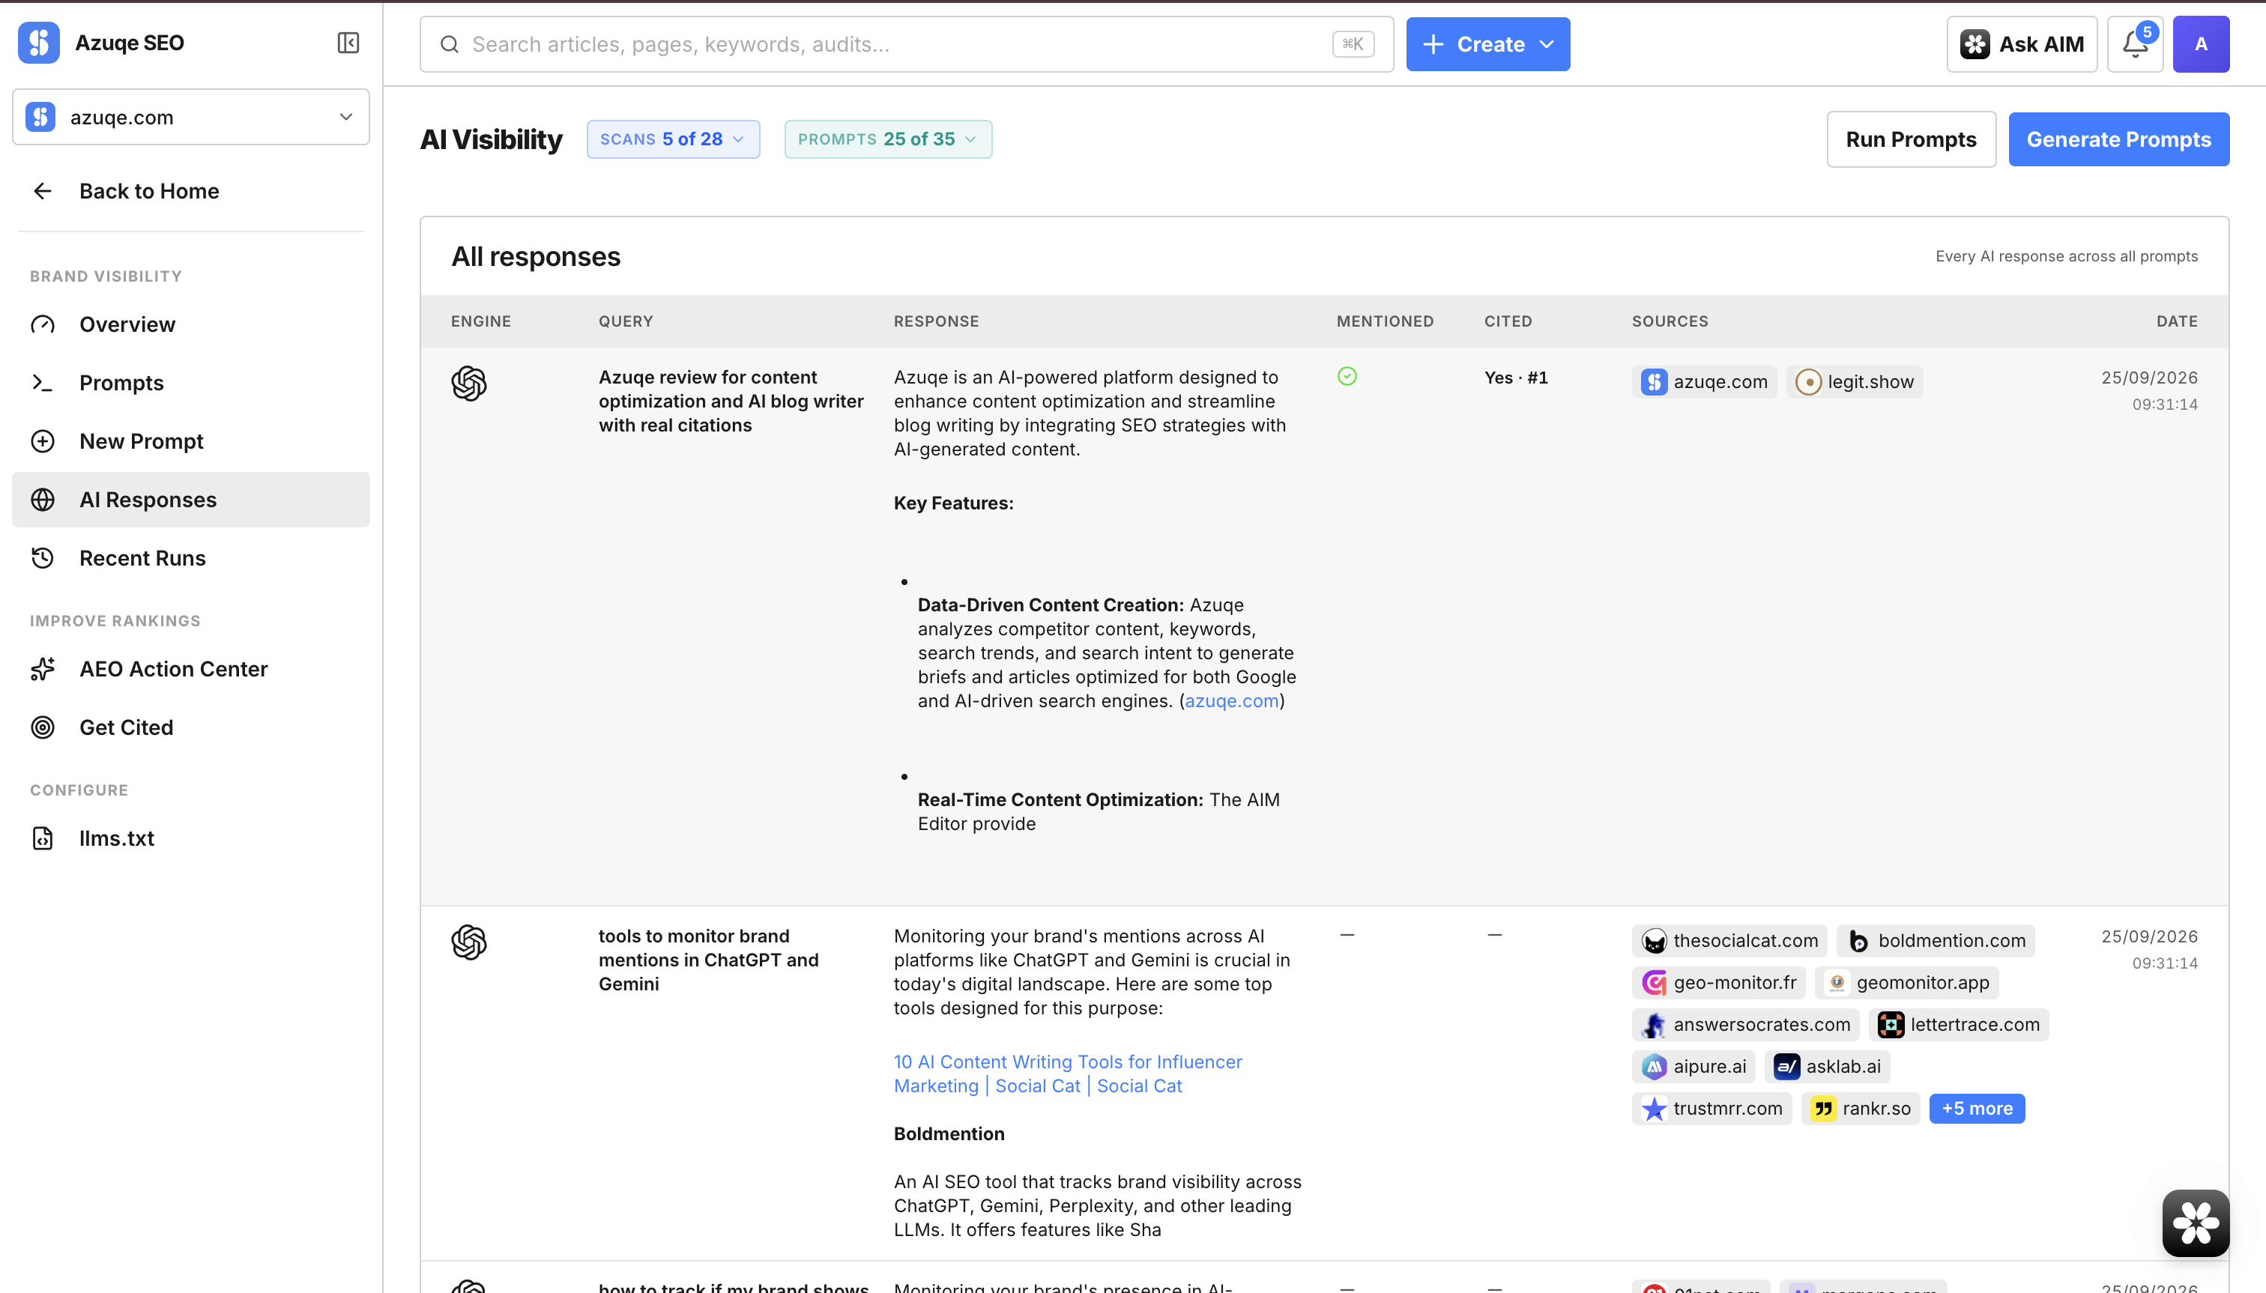Select New Prompt in sidebar
The width and height of the screenshot is (2266, 1293).
click(x=191, y=441)
